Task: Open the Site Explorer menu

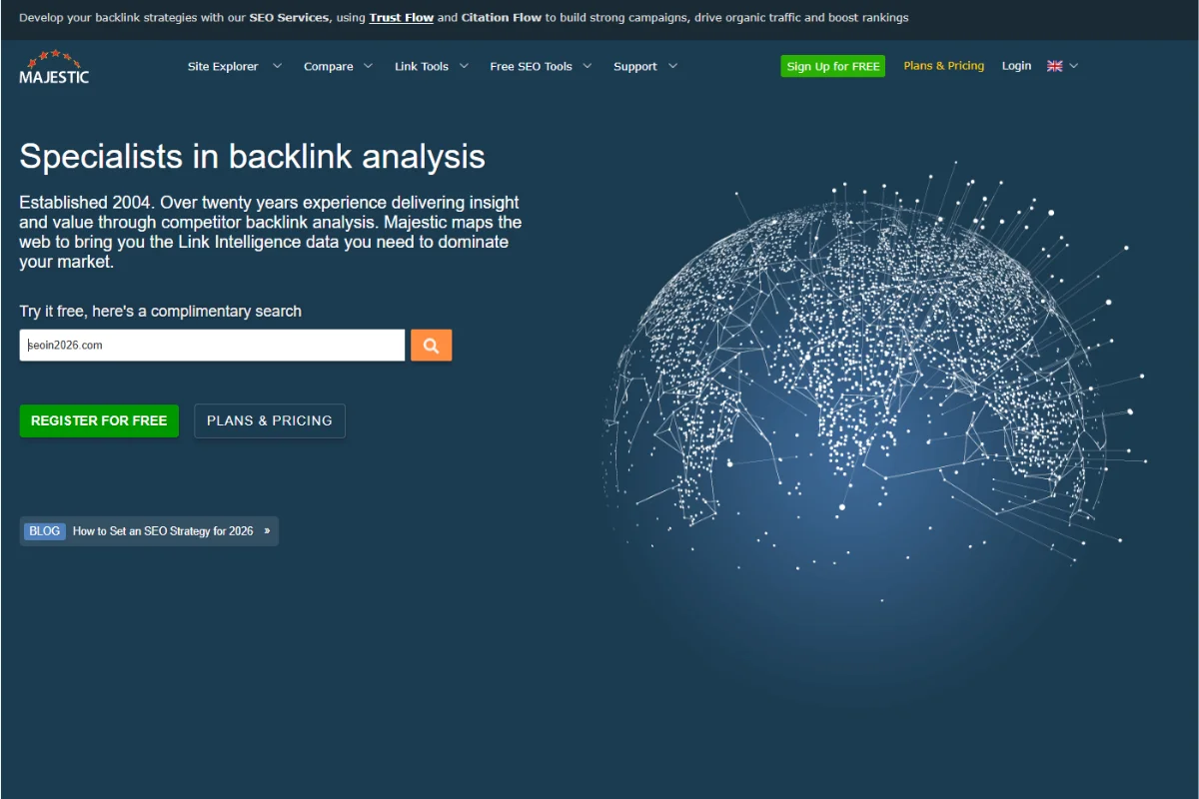Action: tap(223, 66)
